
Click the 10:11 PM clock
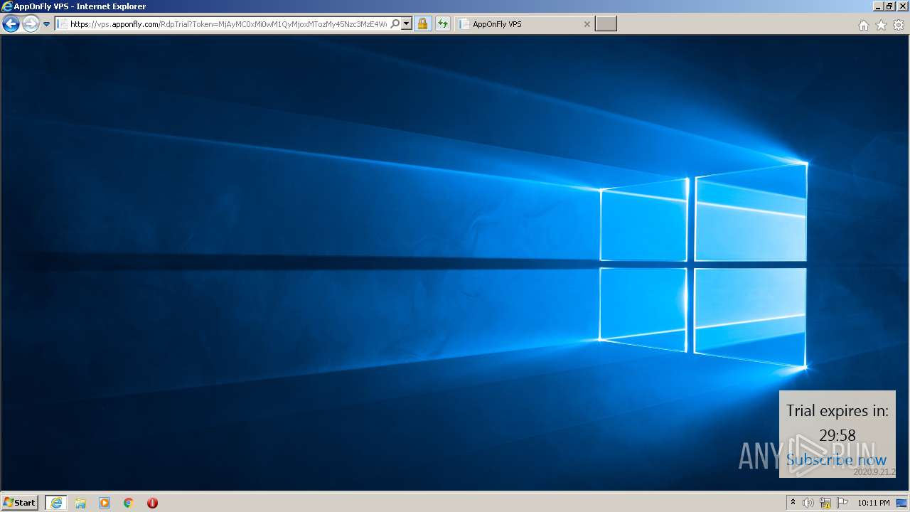(x=873, y=503)
